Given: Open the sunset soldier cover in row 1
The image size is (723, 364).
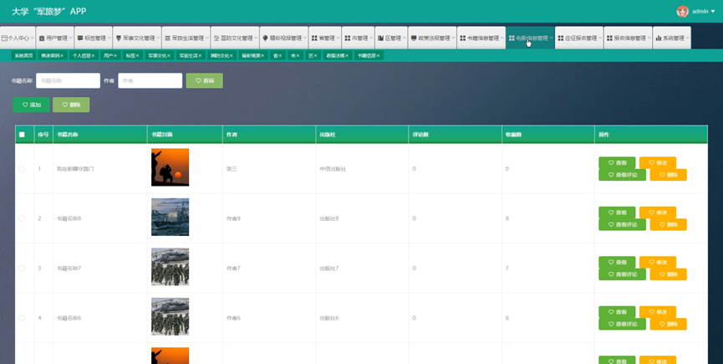Looking at the screenshot, I should click(x=171, y=167).
